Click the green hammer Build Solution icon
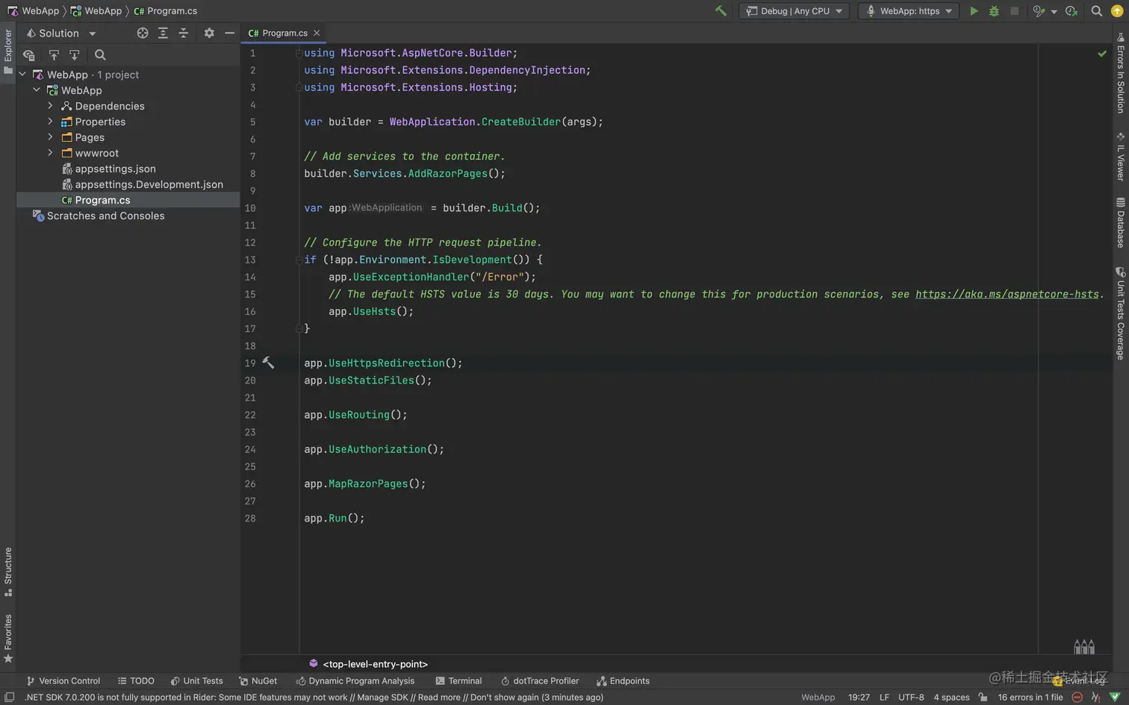Screen dimensions: 1129x705 pyautogui.click(x=721, y=10)
